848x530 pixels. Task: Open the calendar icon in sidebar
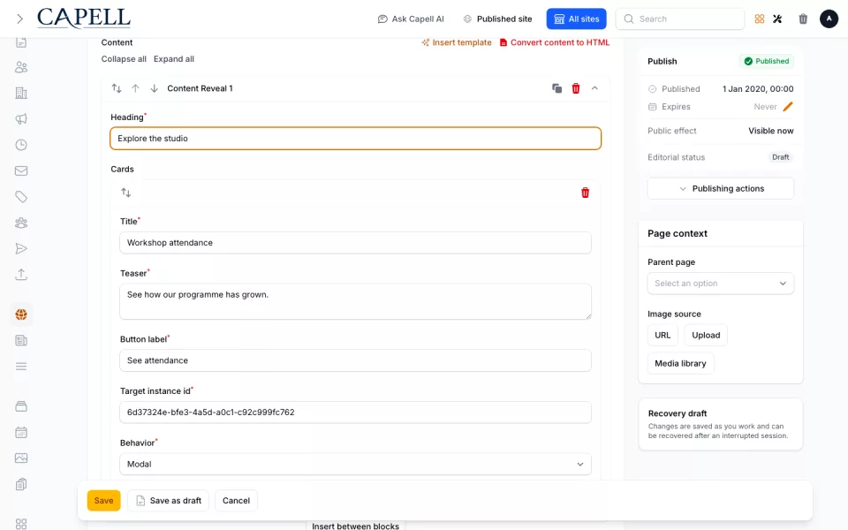(x=21, y=433)
